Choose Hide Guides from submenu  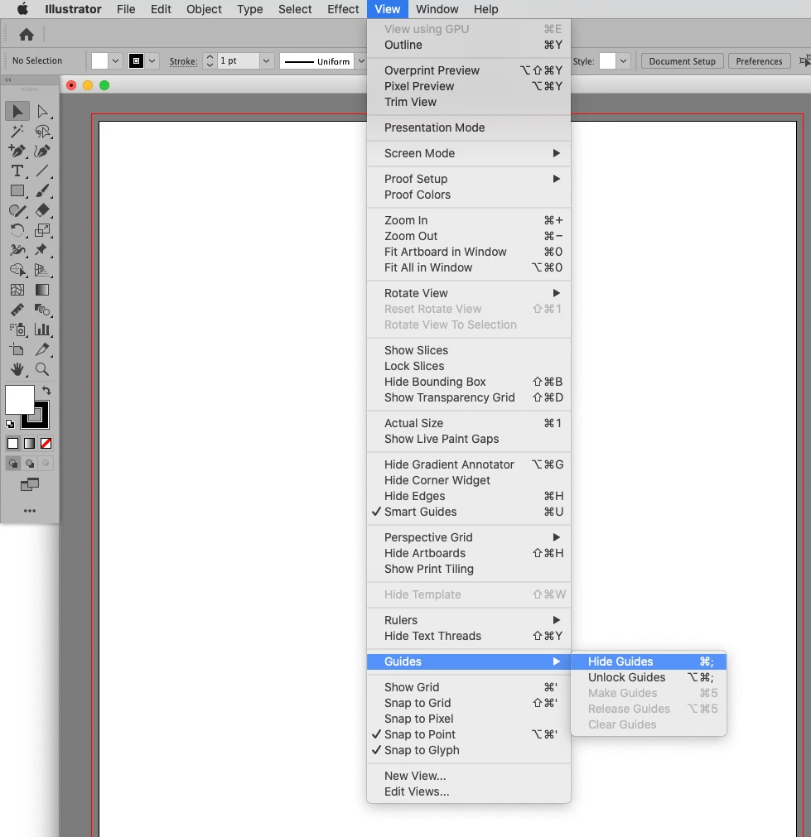pos(649,662)
